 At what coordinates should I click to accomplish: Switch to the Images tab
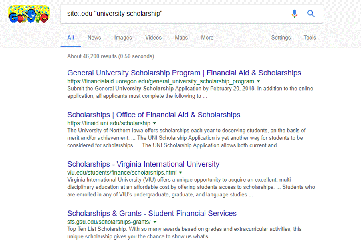[x=123, y=38]
